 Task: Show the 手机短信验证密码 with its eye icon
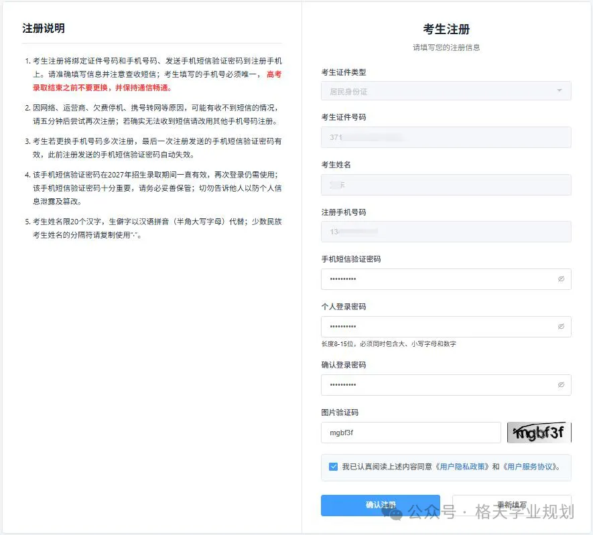561,279
